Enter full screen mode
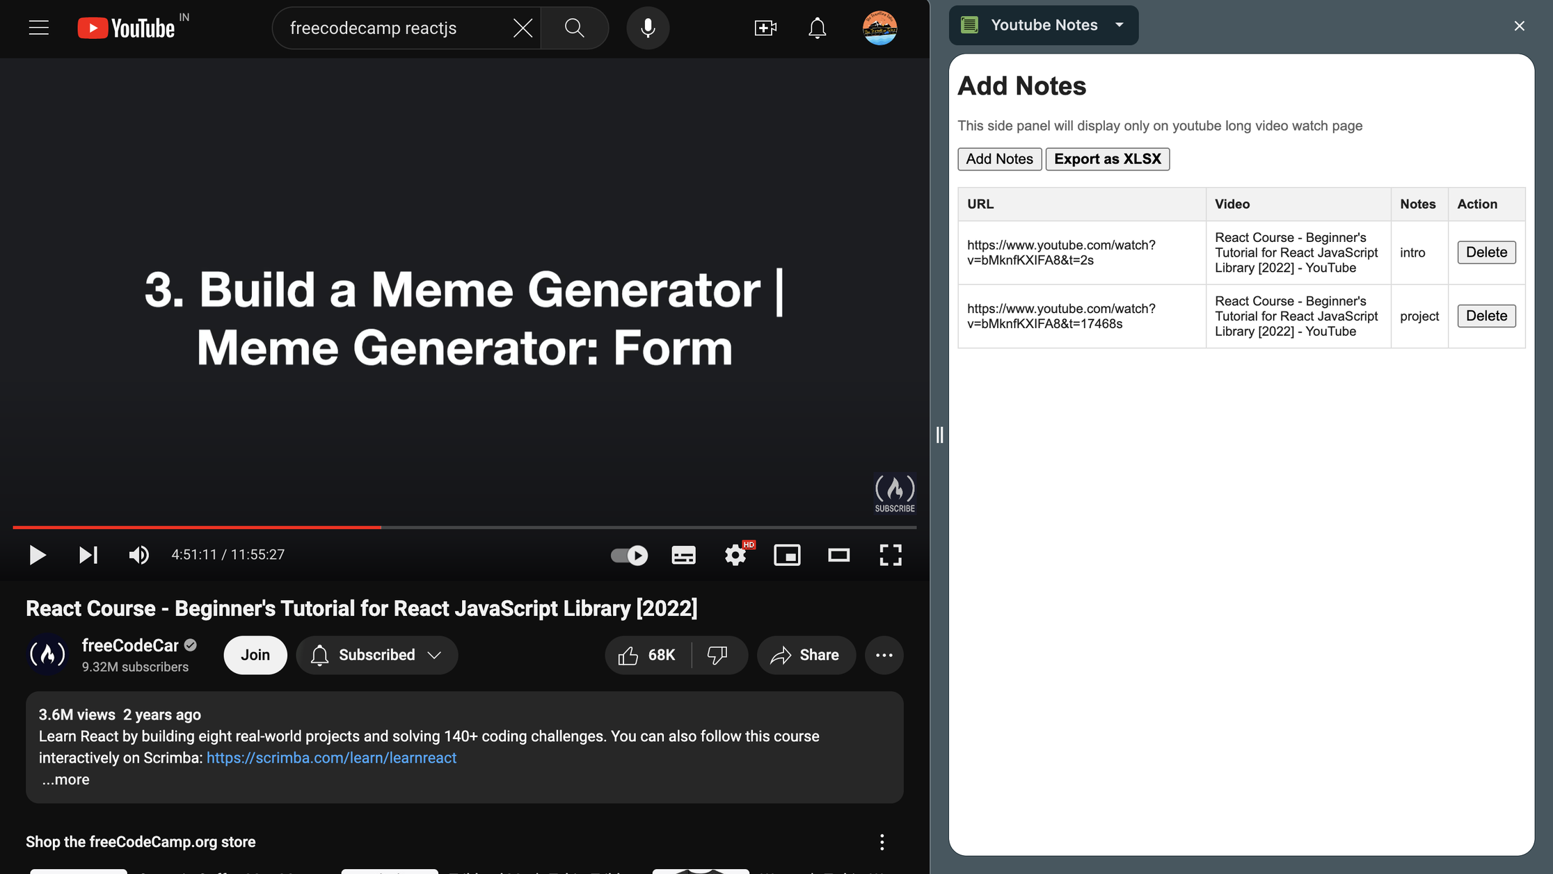Image resolution: width=1553 pixels, height=874 pixels. coord(890,555)
